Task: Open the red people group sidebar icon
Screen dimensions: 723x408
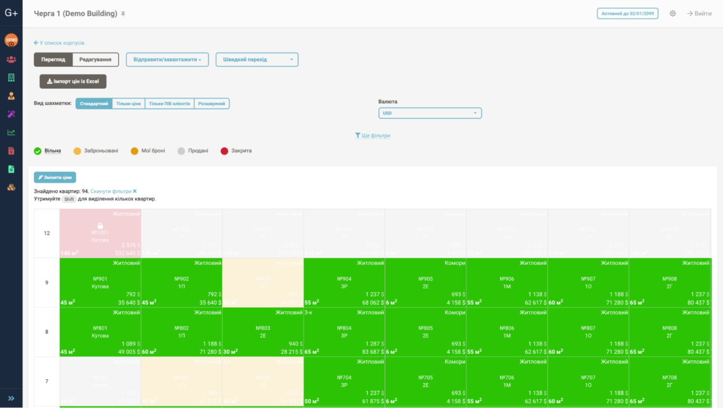Action: (11, 59)
